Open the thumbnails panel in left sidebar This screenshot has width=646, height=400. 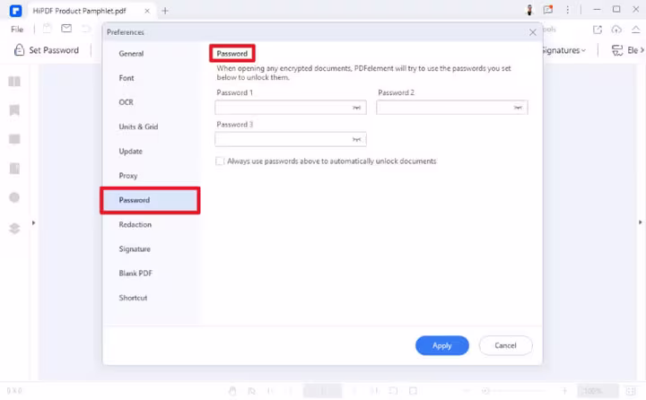click(x=14, y=82)
